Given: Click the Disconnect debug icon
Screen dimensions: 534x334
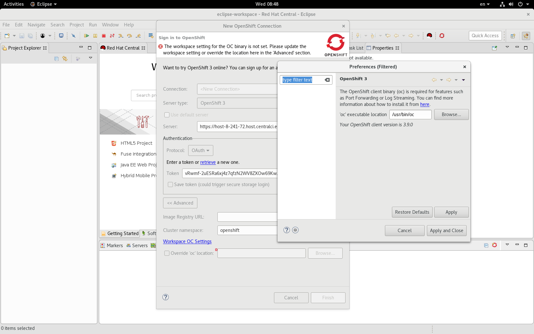Looking at the screenshot, I should pos(112,36).
